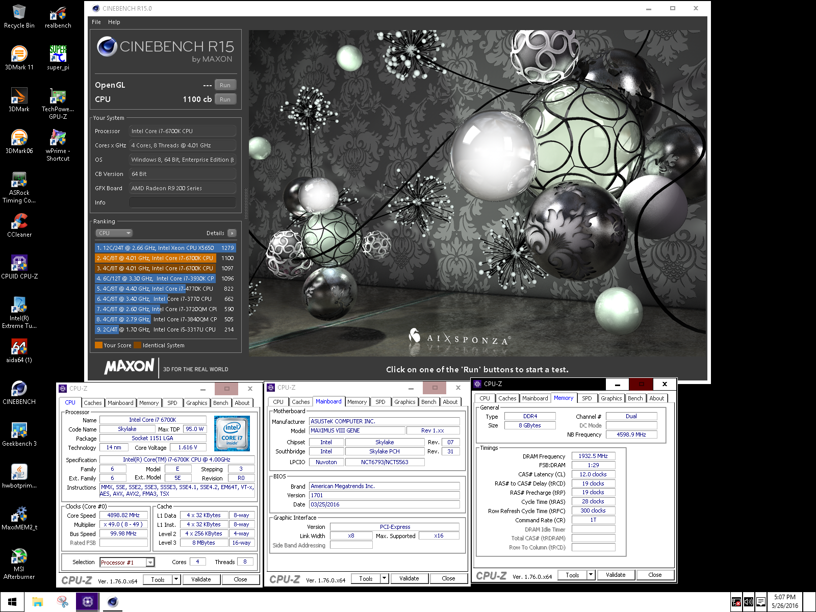Image resolution: width=816 pixels, height=612 pixels.
Task: Run the OpenGL benchmark test
Action: pos(225,85)
